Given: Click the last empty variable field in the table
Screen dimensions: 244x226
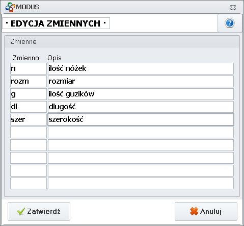Looking at the screenshot, I should [29, 183].
